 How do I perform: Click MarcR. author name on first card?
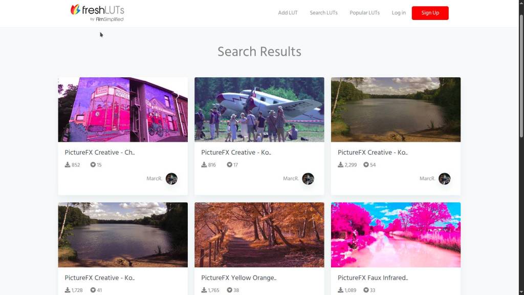pyautogui.click(x=155, y=179)
